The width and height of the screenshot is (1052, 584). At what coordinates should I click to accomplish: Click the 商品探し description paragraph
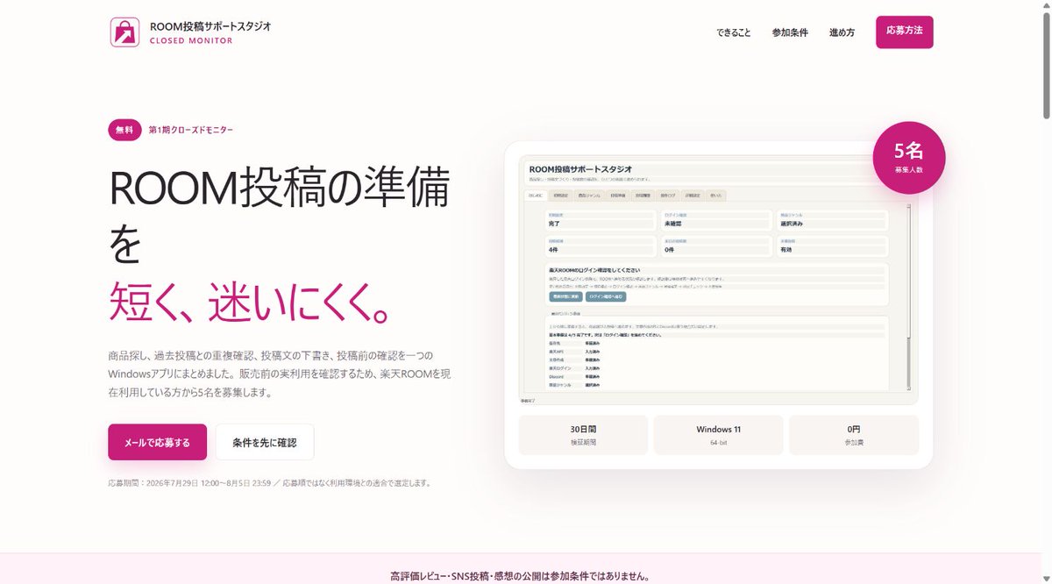280,374
